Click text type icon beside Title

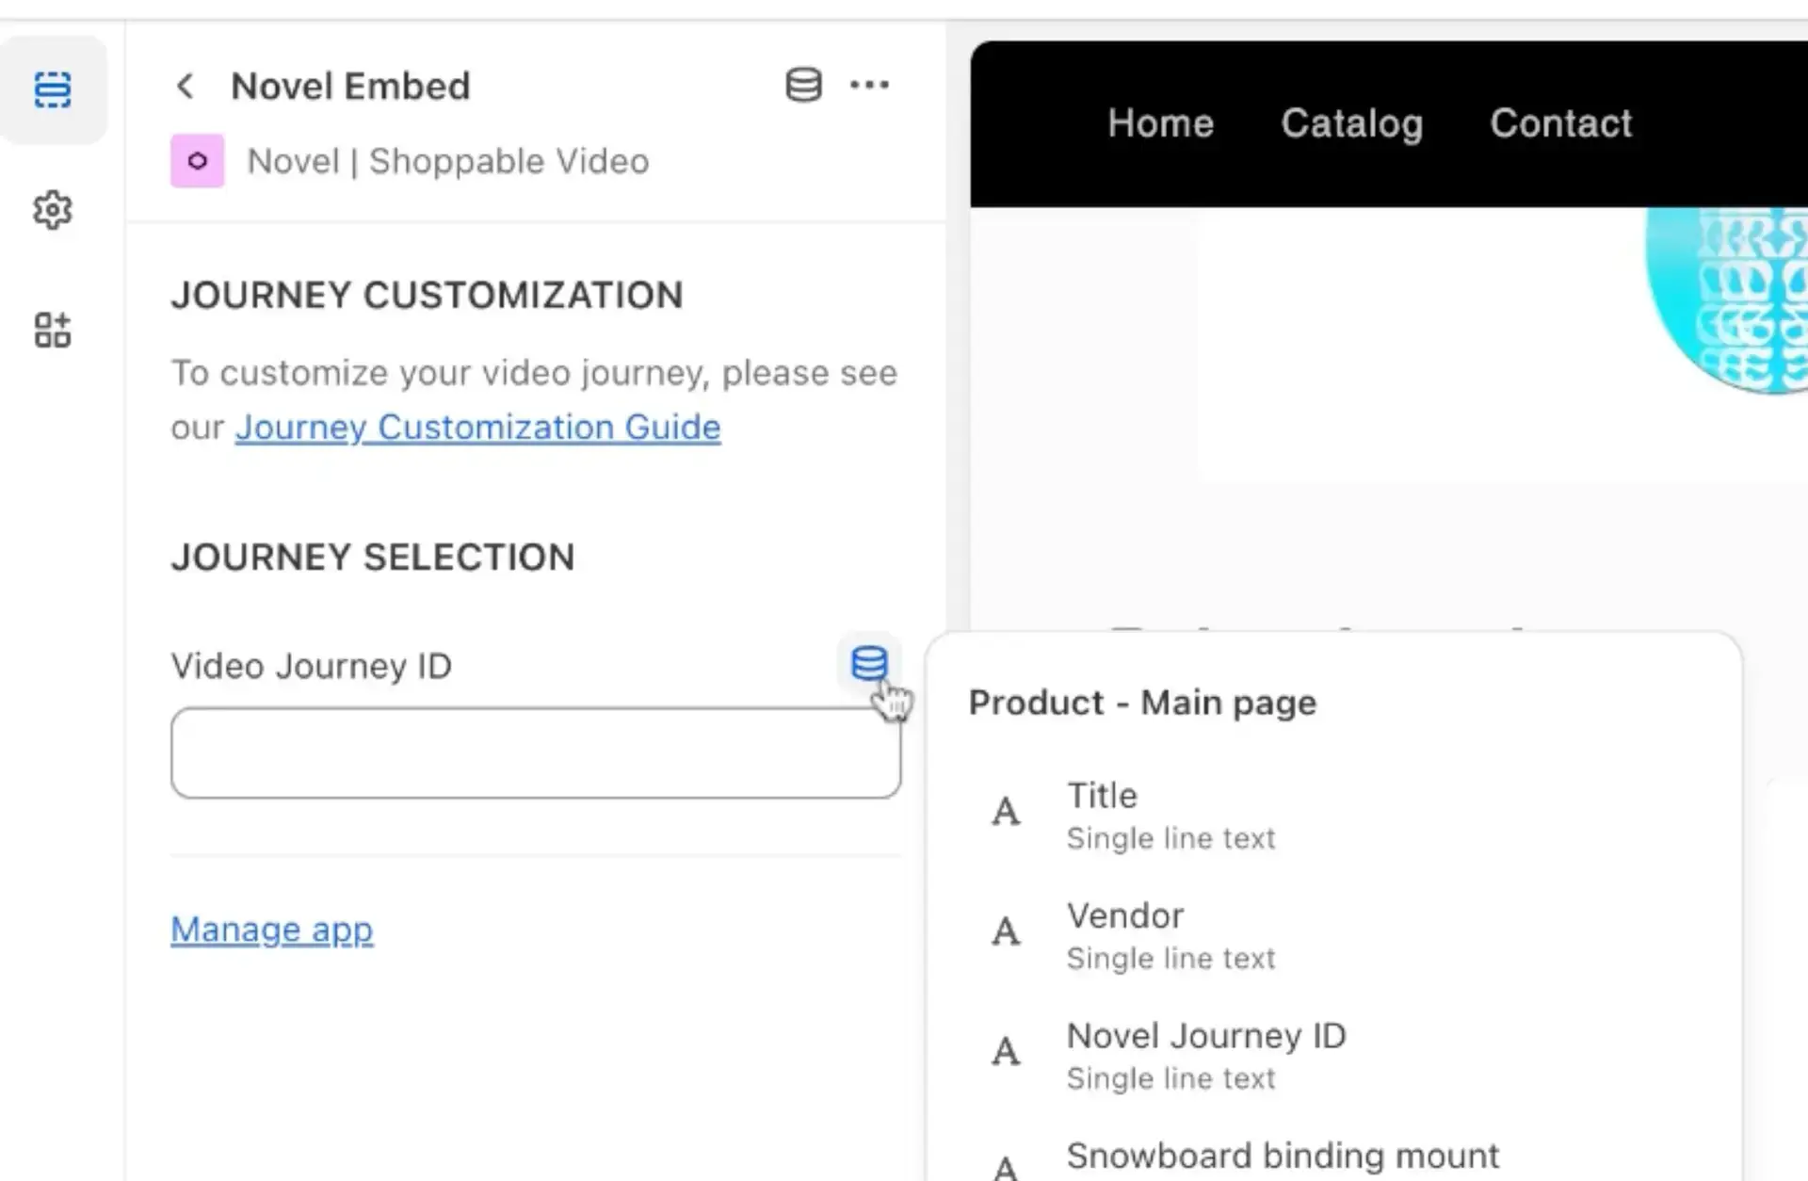click(1006, 813)
